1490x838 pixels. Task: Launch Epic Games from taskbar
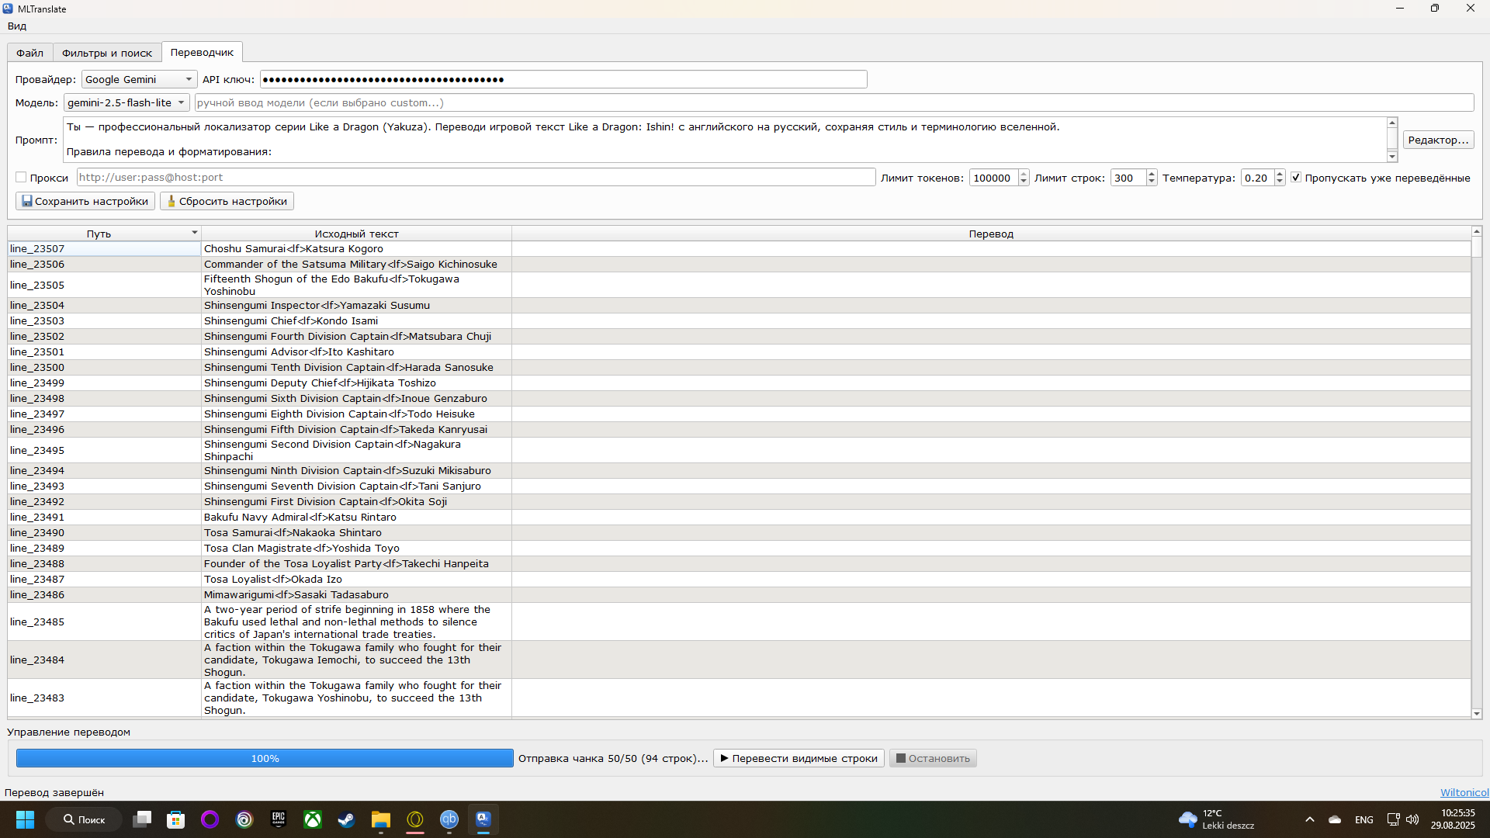click(x=279, y=819)
